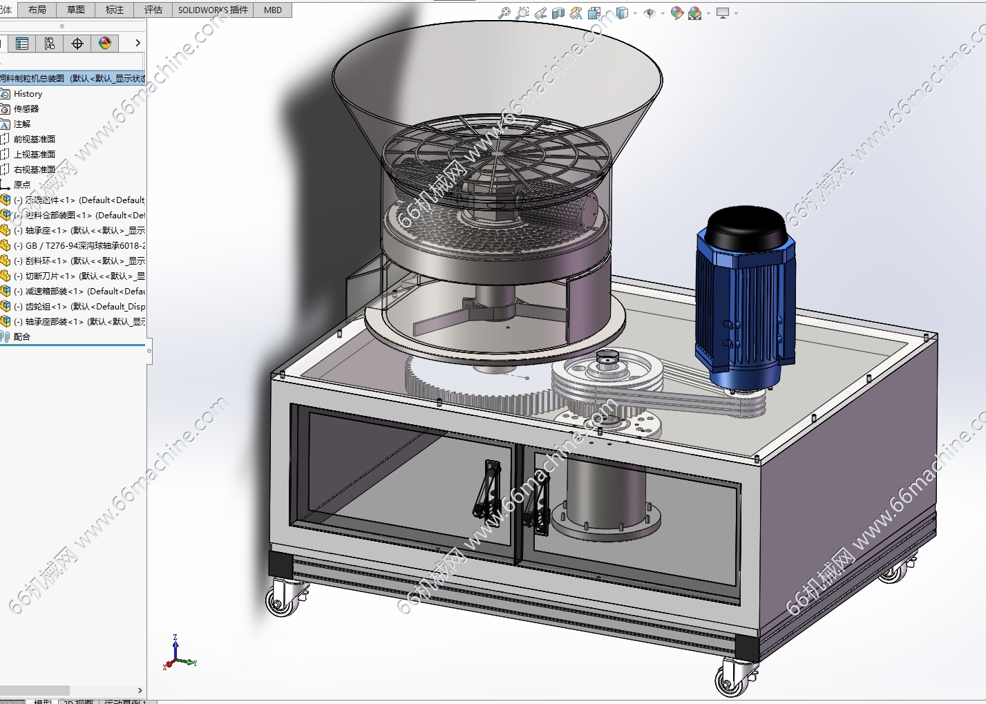Switch to the DisplayManager color-ball tab
The width and height of the screenshot is (986, 704).
(105, 44)
